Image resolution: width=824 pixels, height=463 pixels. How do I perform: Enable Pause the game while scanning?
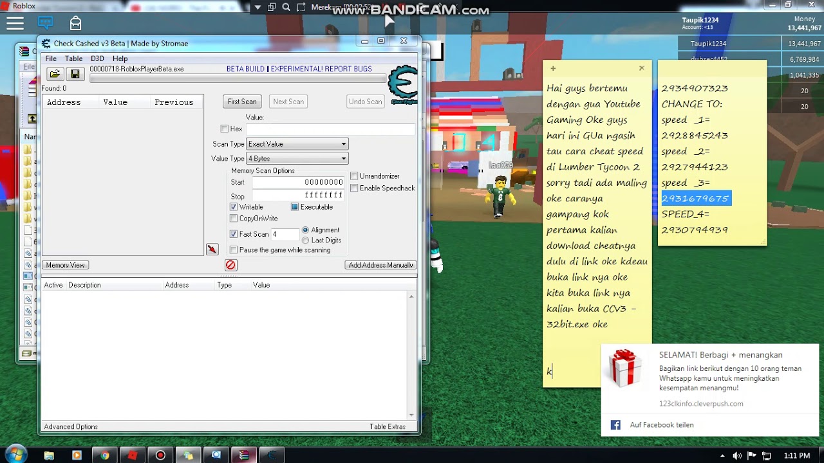coord(234,250)
